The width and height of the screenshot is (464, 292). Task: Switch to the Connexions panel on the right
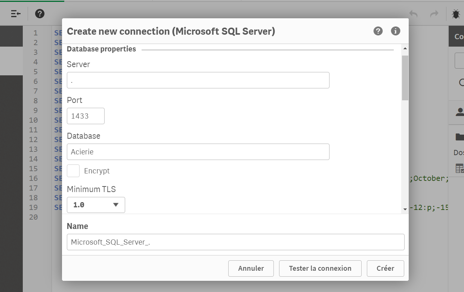pyautogui.click(x=460, y=36)
